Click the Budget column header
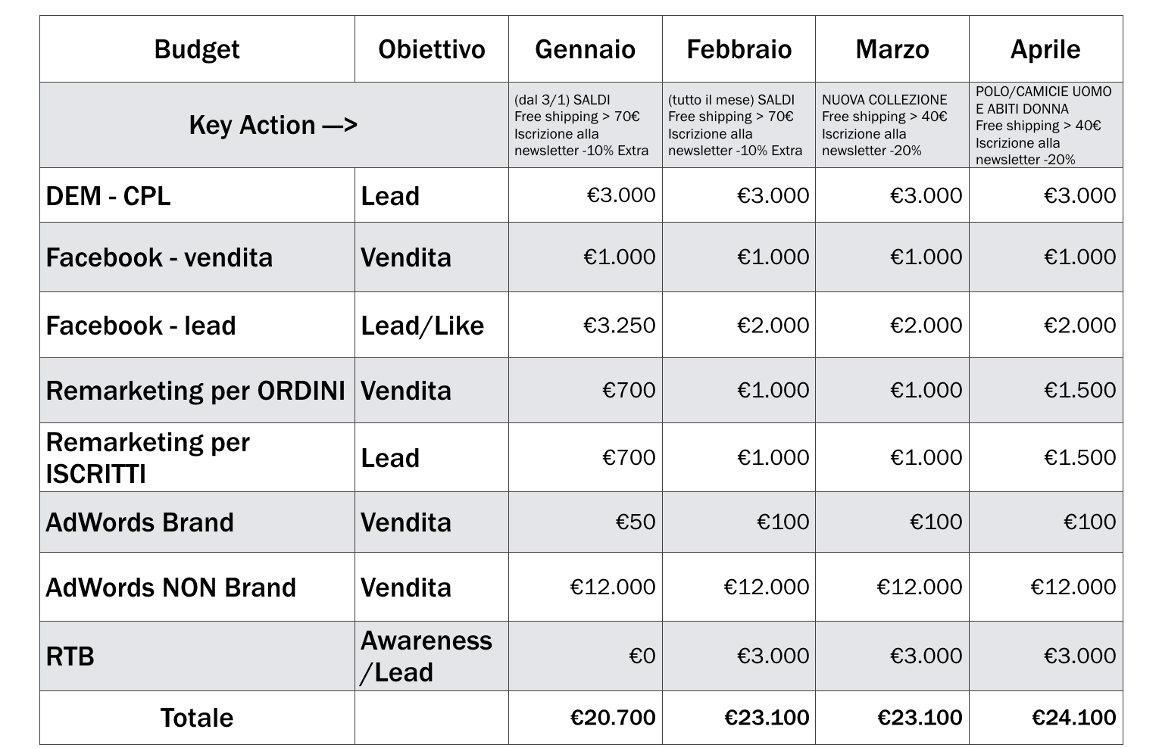1159x748 pixels. 197,50
